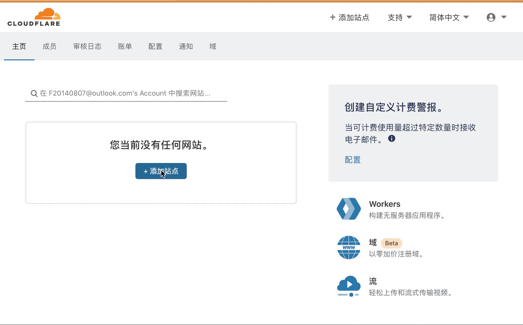The image size is (523, 325).
Task: Open the 流 title link
Action: 373,281
